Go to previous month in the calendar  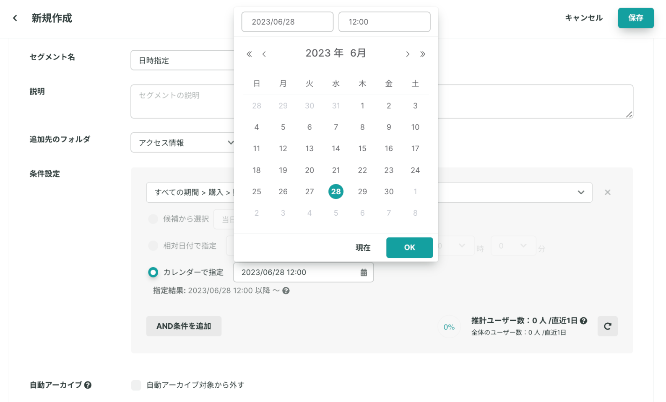pyautogui.click(x=264, y=54)
